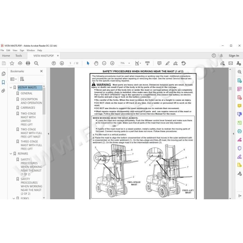Click the bookmarks panel scrollbar thumb
The height and width of the screenshot is (243, 243).
(x=44, y=101)
